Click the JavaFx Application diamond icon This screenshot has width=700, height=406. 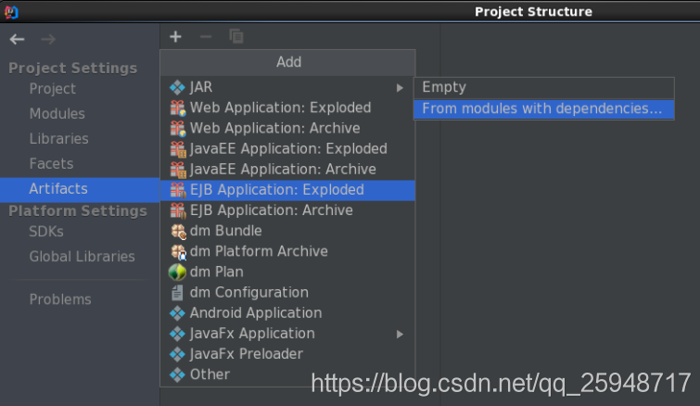click(x=177, y=334)
